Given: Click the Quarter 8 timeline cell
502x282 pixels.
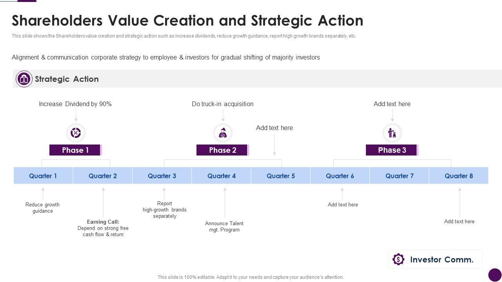Looking at the screenshot, I should [x=458, y=176].
